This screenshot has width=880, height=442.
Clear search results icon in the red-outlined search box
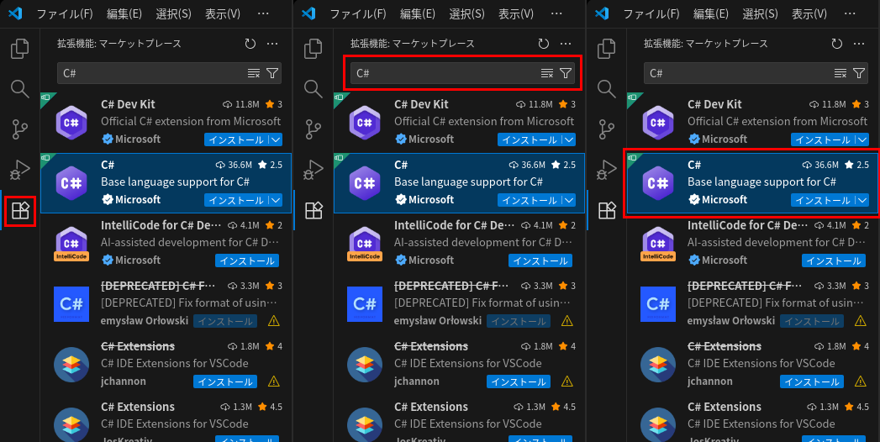coord(547,74)
